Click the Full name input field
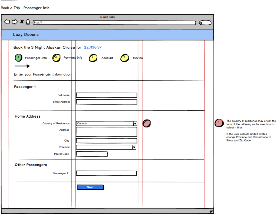This screenshot has height=214, width=277. pyautogui.click(x=106, y=95)
